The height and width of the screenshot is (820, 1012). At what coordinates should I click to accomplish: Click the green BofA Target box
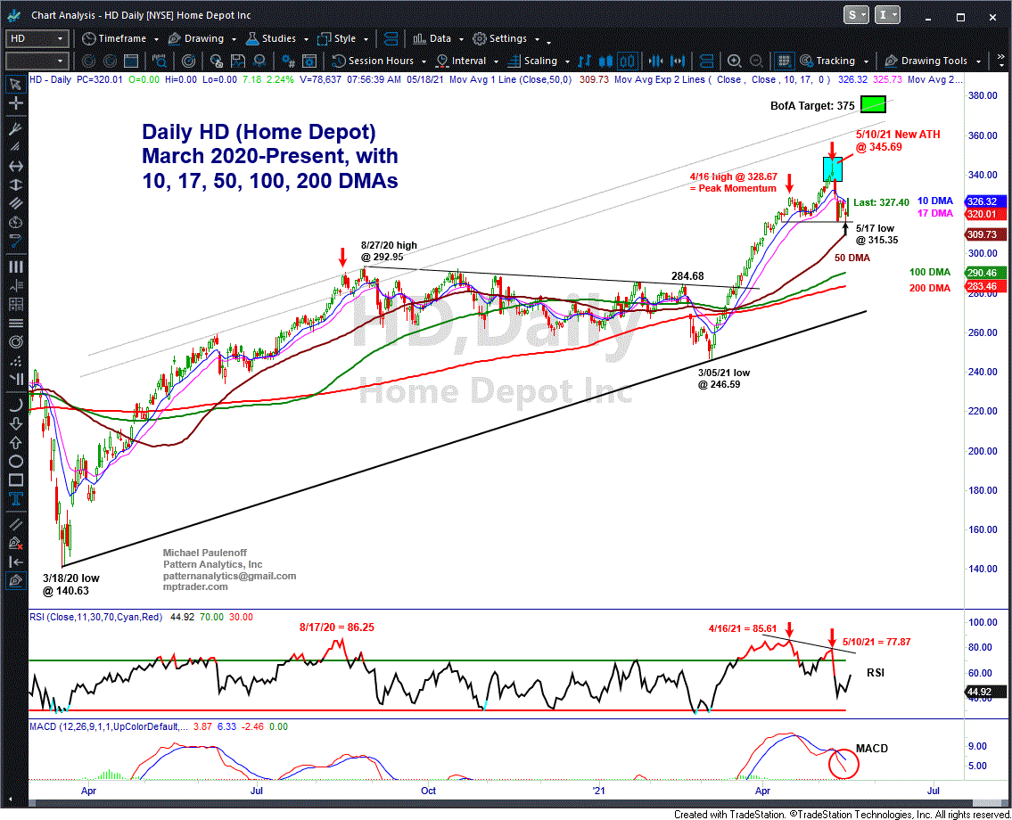873,104
